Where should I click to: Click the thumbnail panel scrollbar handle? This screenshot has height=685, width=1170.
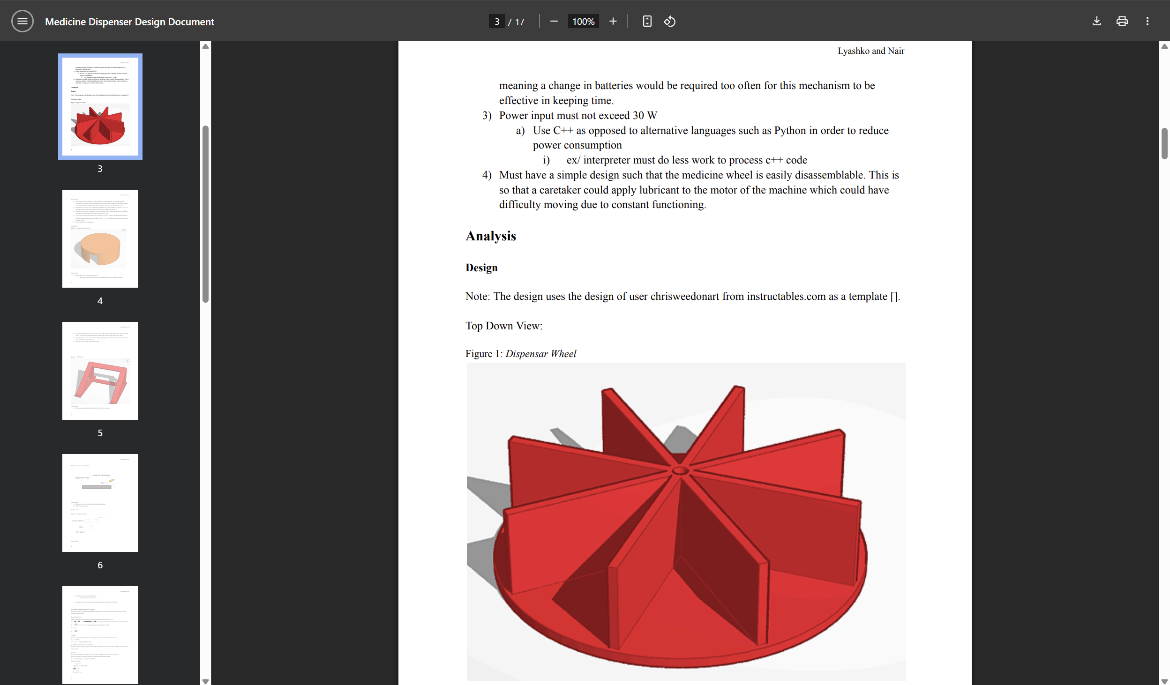[205, 213]
